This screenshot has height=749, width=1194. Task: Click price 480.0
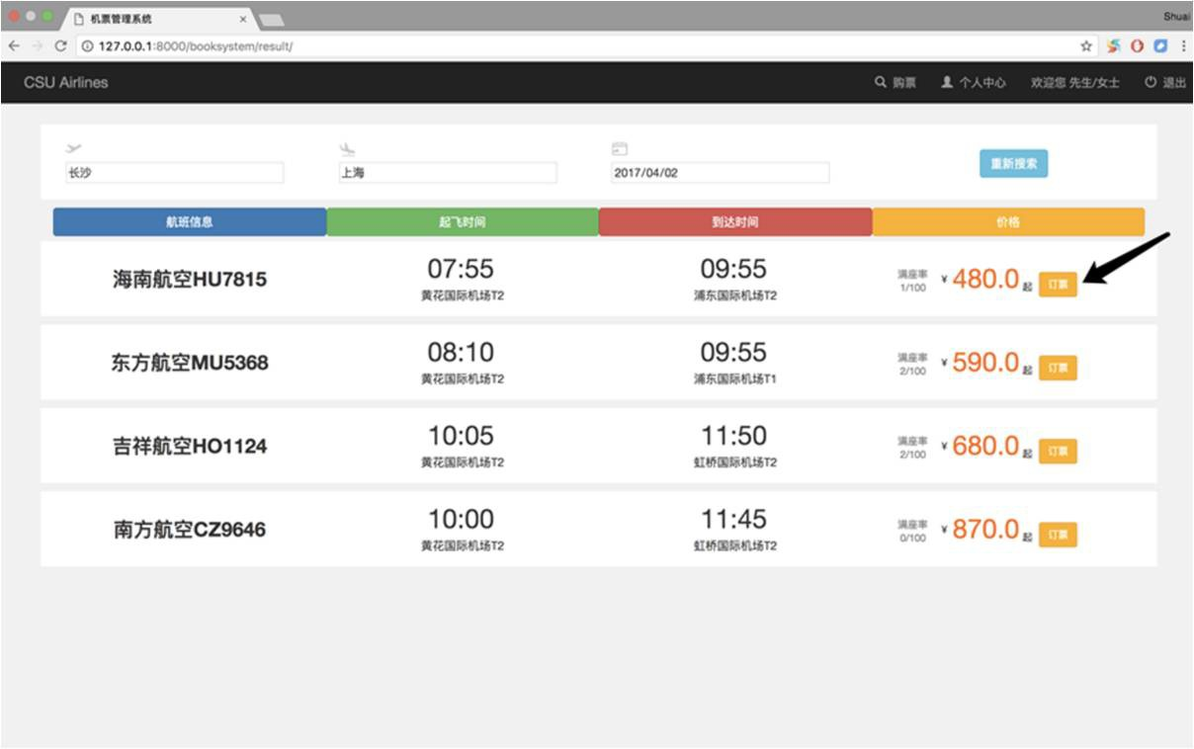tap(985, 280)
